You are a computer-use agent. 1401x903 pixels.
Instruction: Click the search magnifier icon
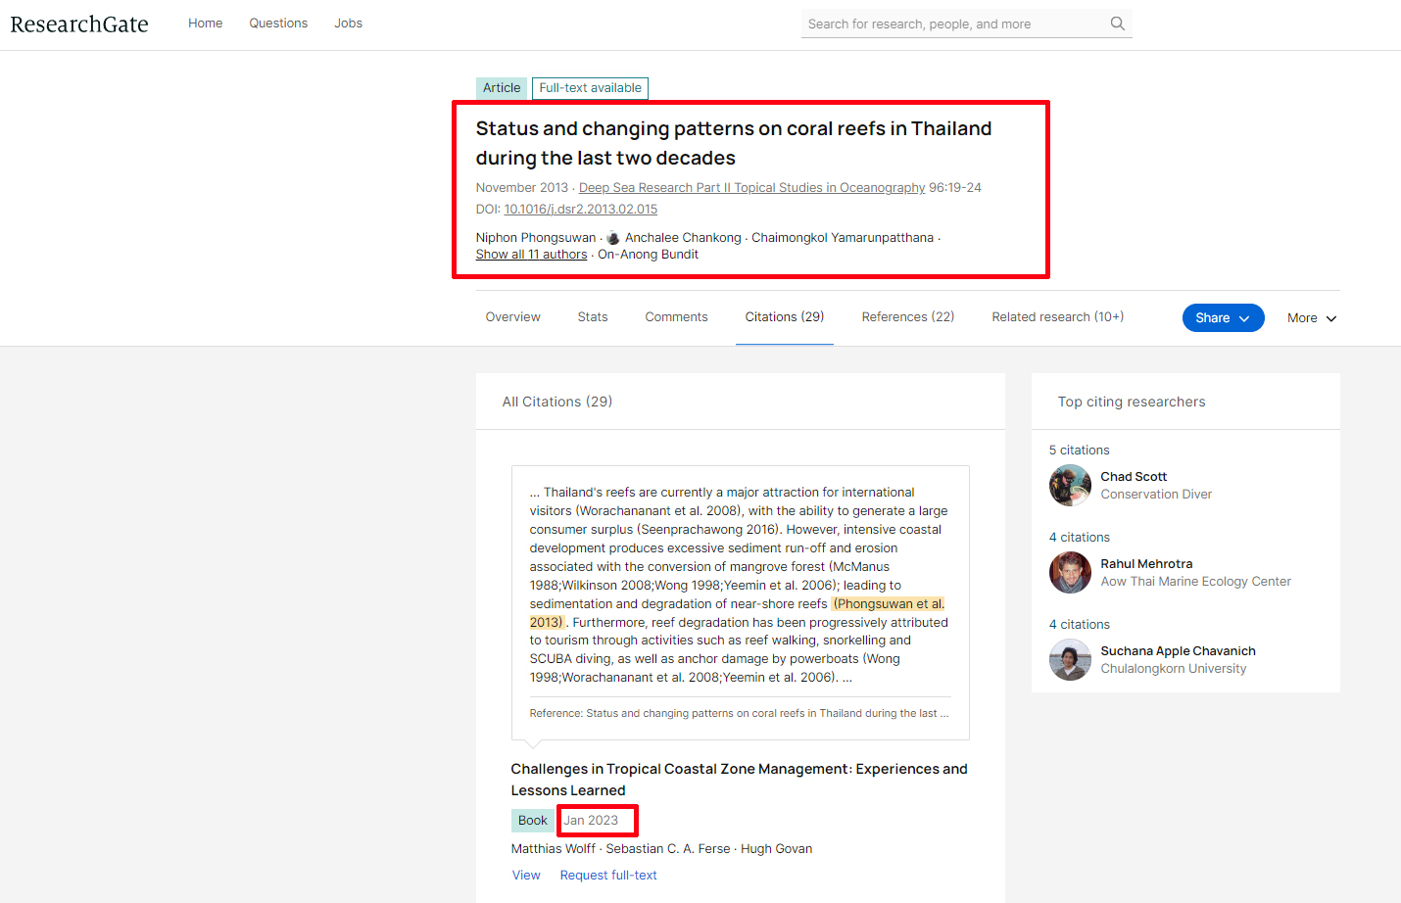click(1117, 24)
